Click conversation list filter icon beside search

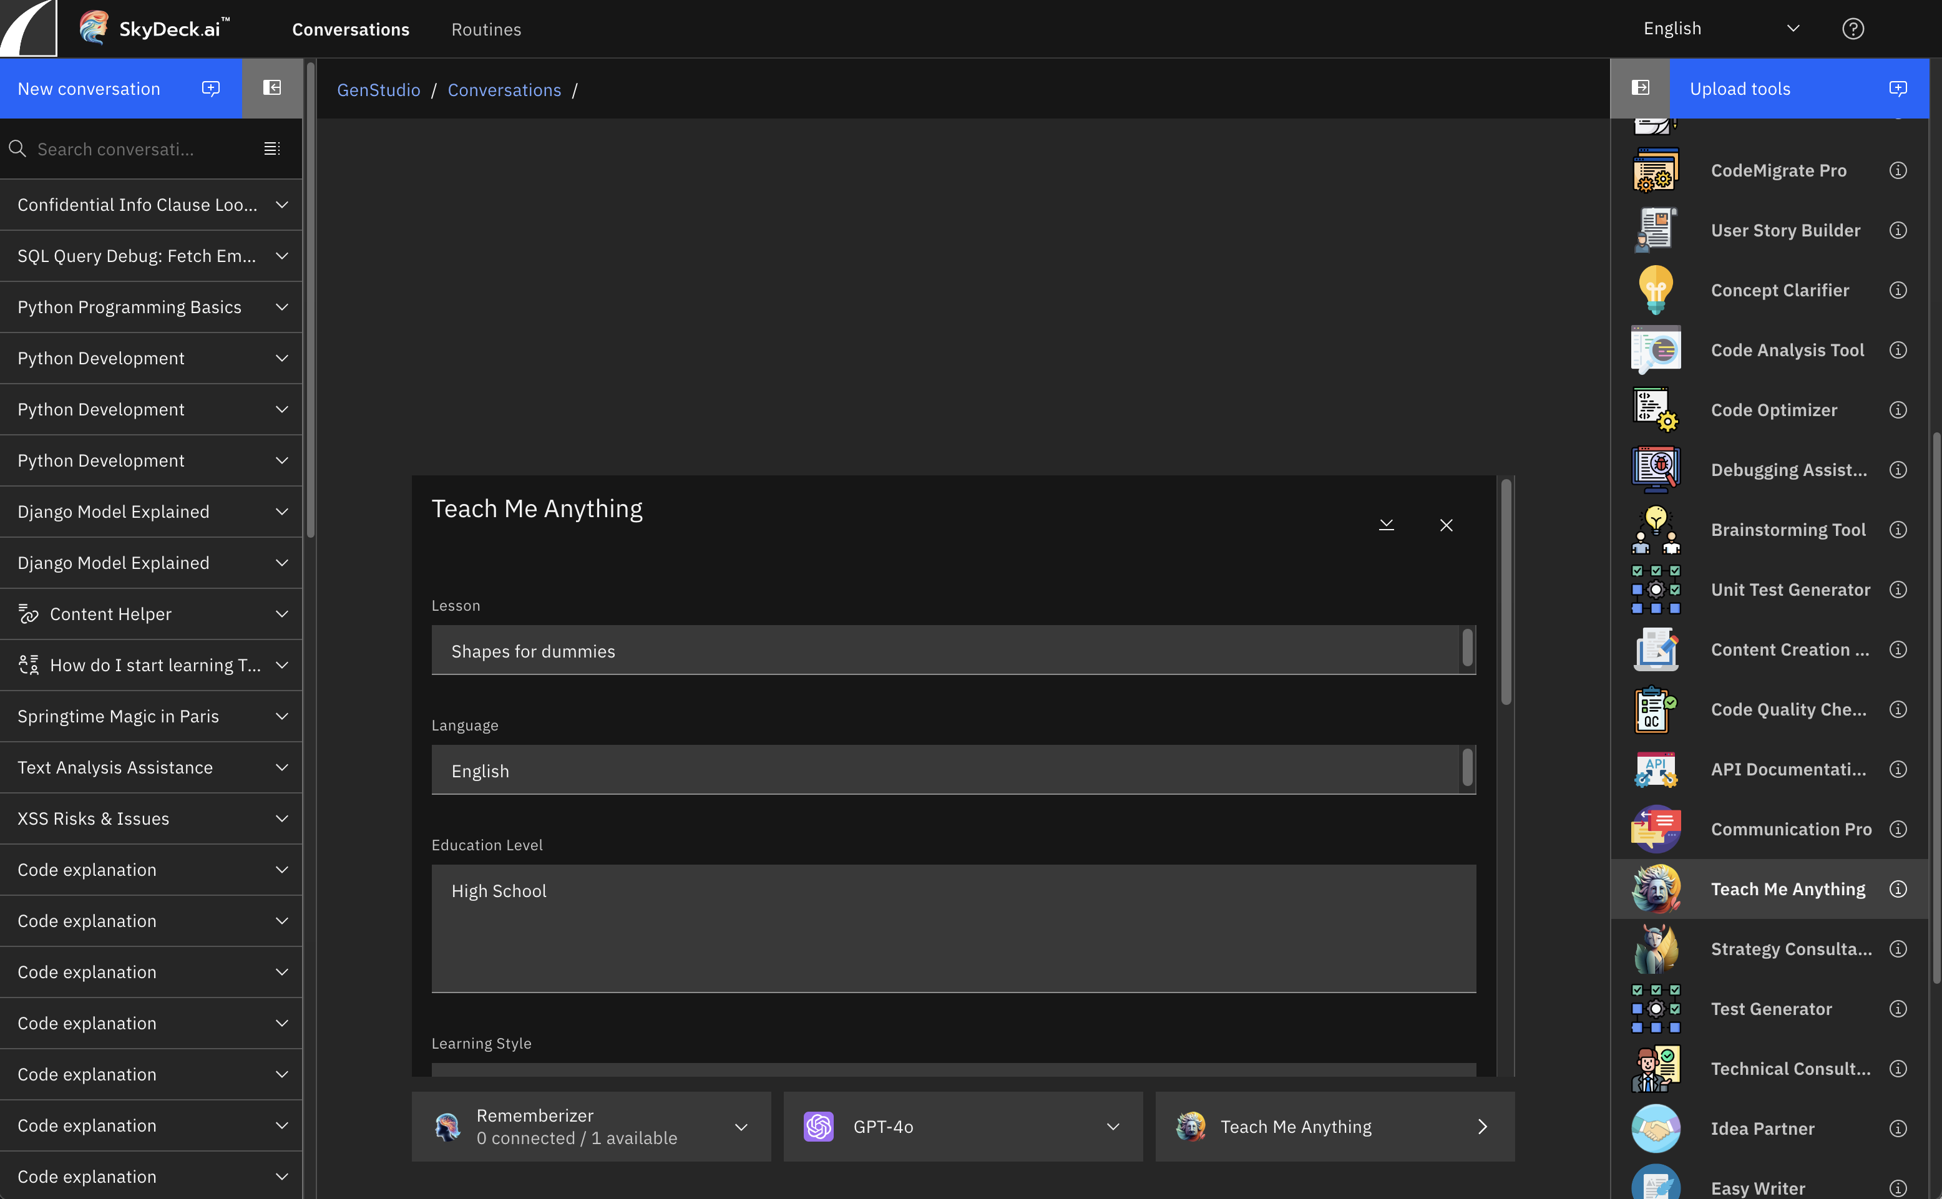[271, 149]
